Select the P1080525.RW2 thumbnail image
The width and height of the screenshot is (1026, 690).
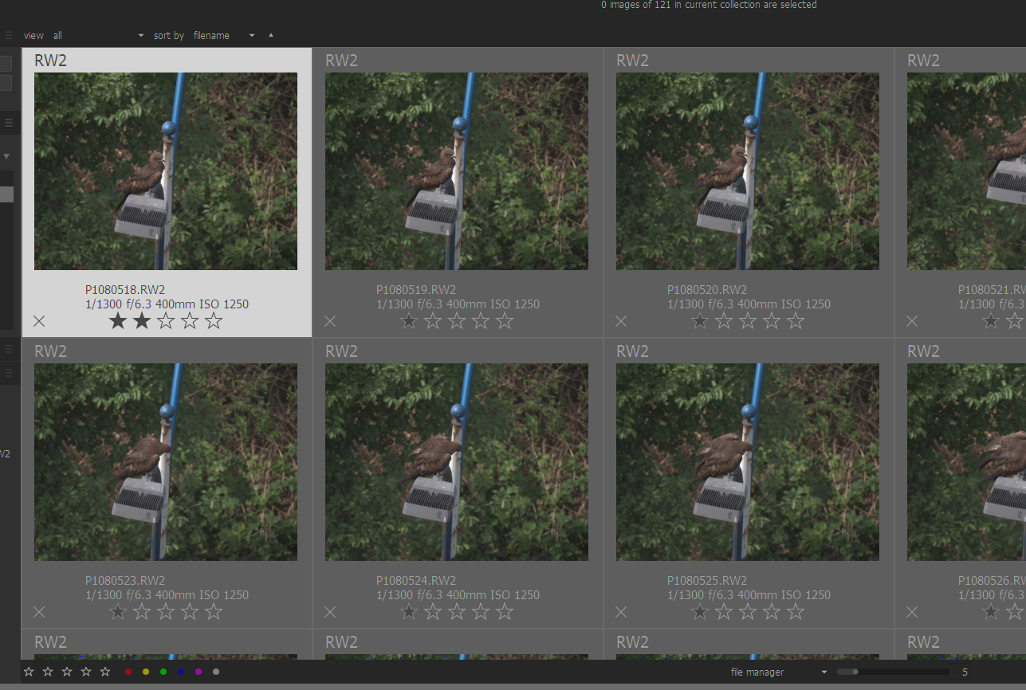[748, 462]
